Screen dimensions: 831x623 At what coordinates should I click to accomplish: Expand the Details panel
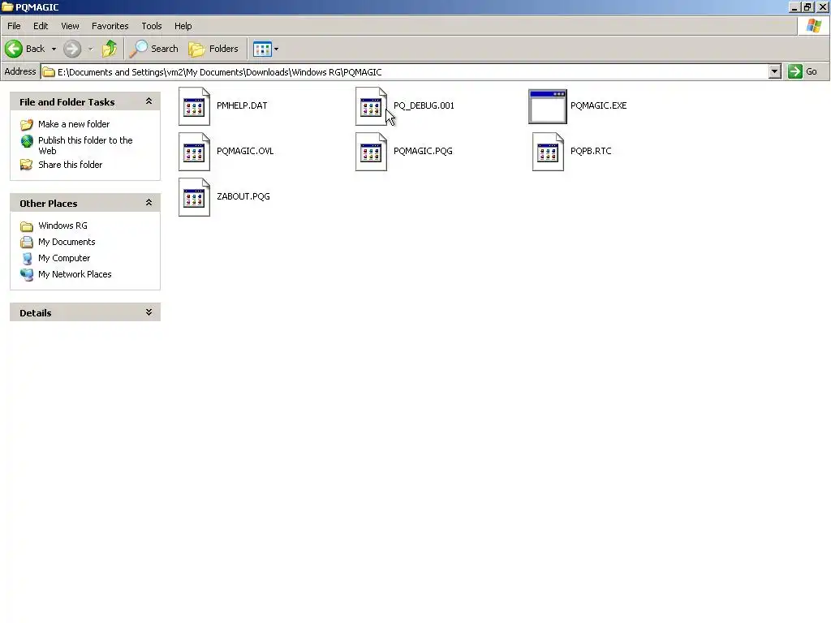149,312
